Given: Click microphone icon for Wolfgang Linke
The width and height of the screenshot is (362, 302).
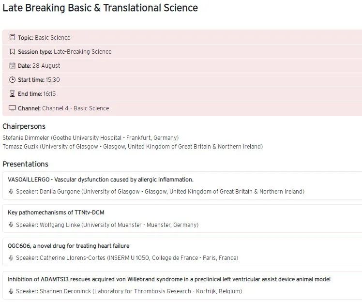Looking at the screenshot, I should [x=11, y=225].
